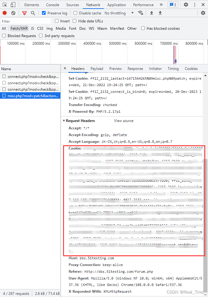Open the No throttling dropdown

(119, 13)
